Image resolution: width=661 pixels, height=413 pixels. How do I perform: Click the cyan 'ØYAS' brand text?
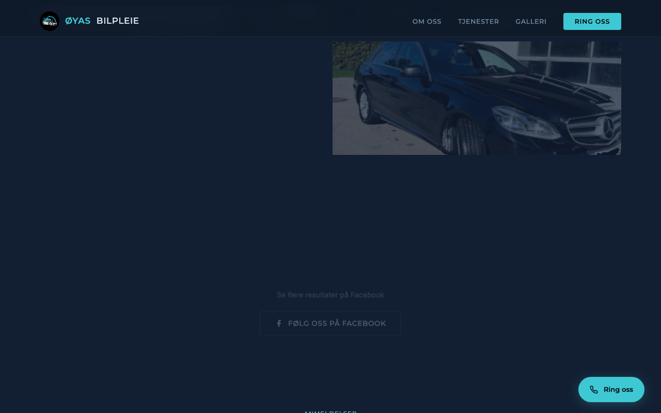pos(77,21)
